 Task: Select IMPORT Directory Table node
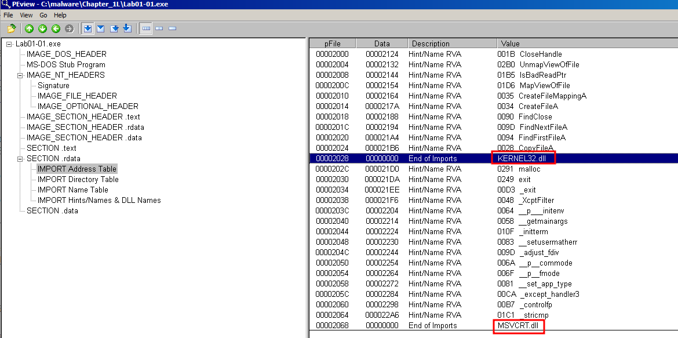pos(78,180)
